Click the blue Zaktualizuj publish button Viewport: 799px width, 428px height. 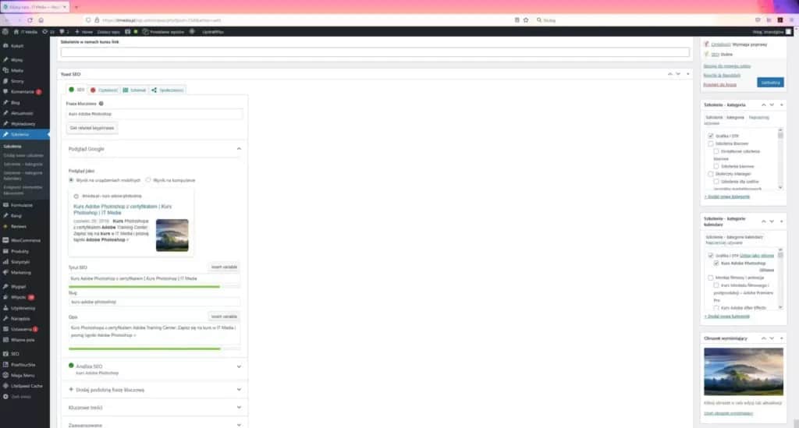click(770, 82)
